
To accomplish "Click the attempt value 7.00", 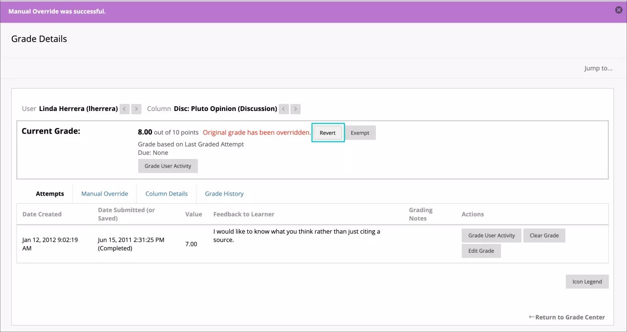I will point(191,244).
